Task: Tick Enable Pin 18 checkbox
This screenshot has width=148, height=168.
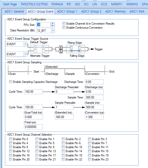Action: [63, 155]
